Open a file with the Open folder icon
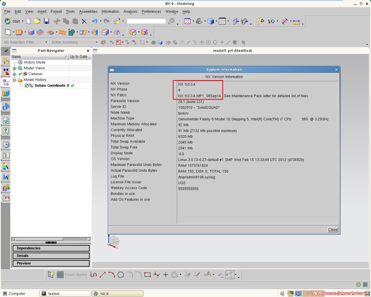This screenshot has height=297, width=371. [37, 21]
